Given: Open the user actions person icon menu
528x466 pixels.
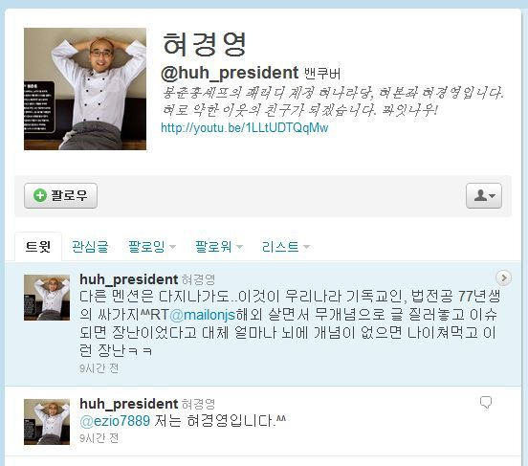Looking at the screenshot, I should [x=484, y=195].
